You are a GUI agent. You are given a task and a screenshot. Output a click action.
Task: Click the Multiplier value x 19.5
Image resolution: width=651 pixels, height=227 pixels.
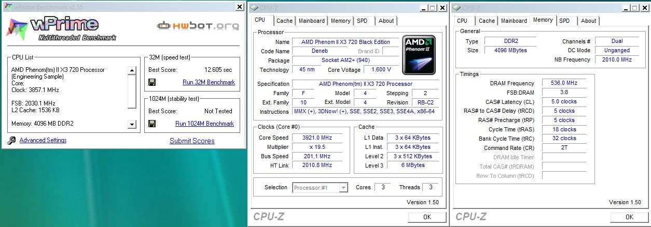tap(317, 147)
